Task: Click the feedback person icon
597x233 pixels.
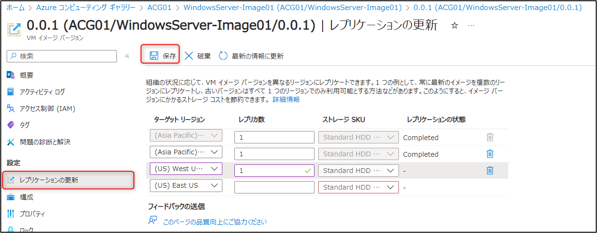Action: [x=153, y=221]
